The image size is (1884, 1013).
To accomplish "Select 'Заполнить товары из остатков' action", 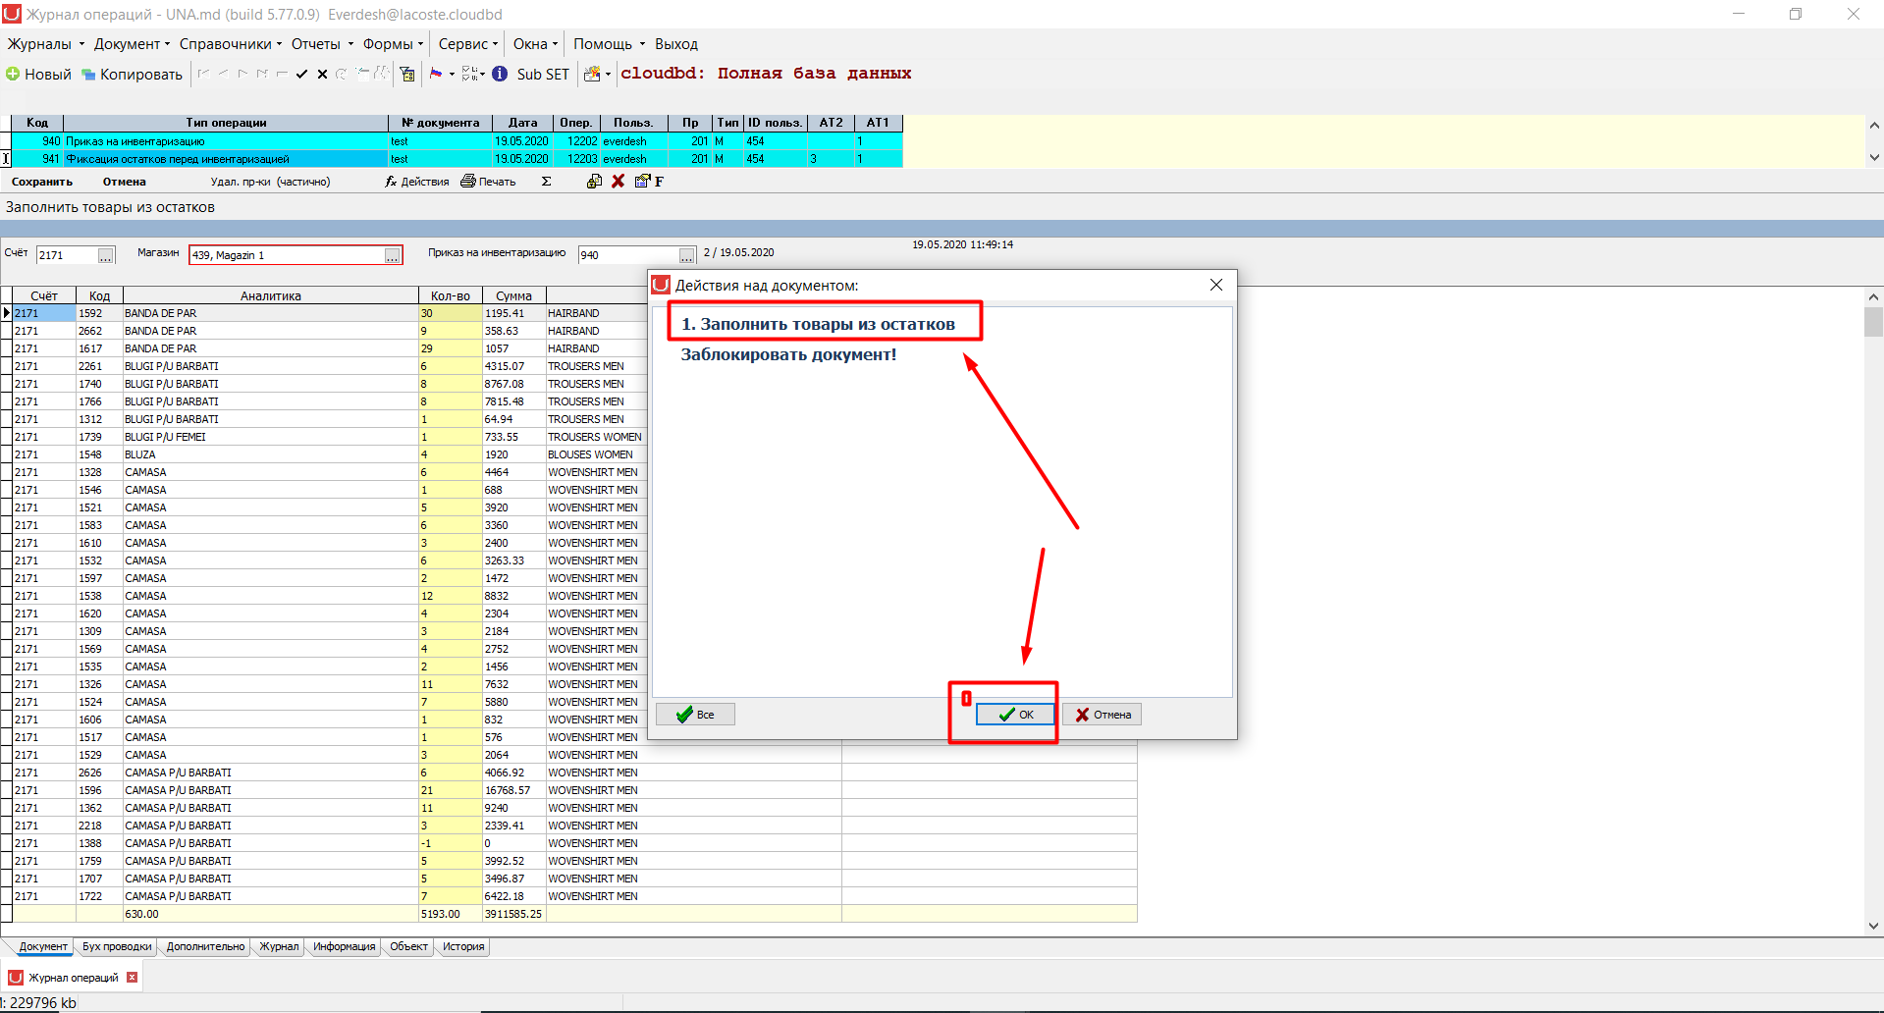I will click(818, 324).
